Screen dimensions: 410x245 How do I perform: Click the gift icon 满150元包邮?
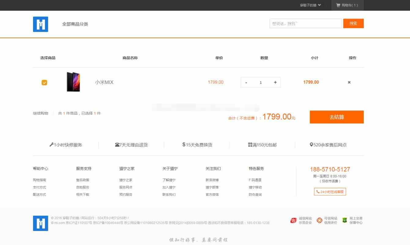262,145
